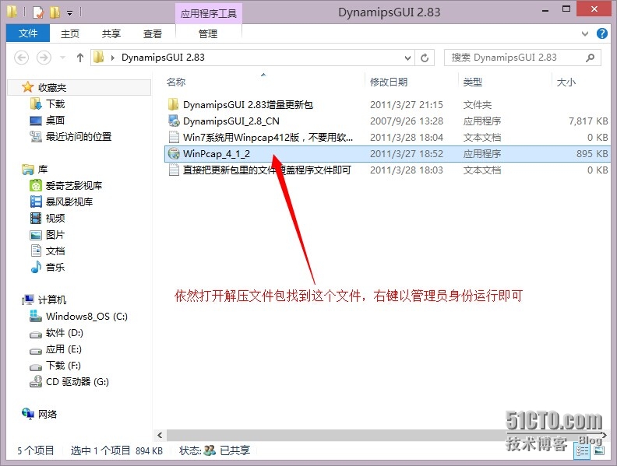Open 文档 library

(x=55, y=251)
